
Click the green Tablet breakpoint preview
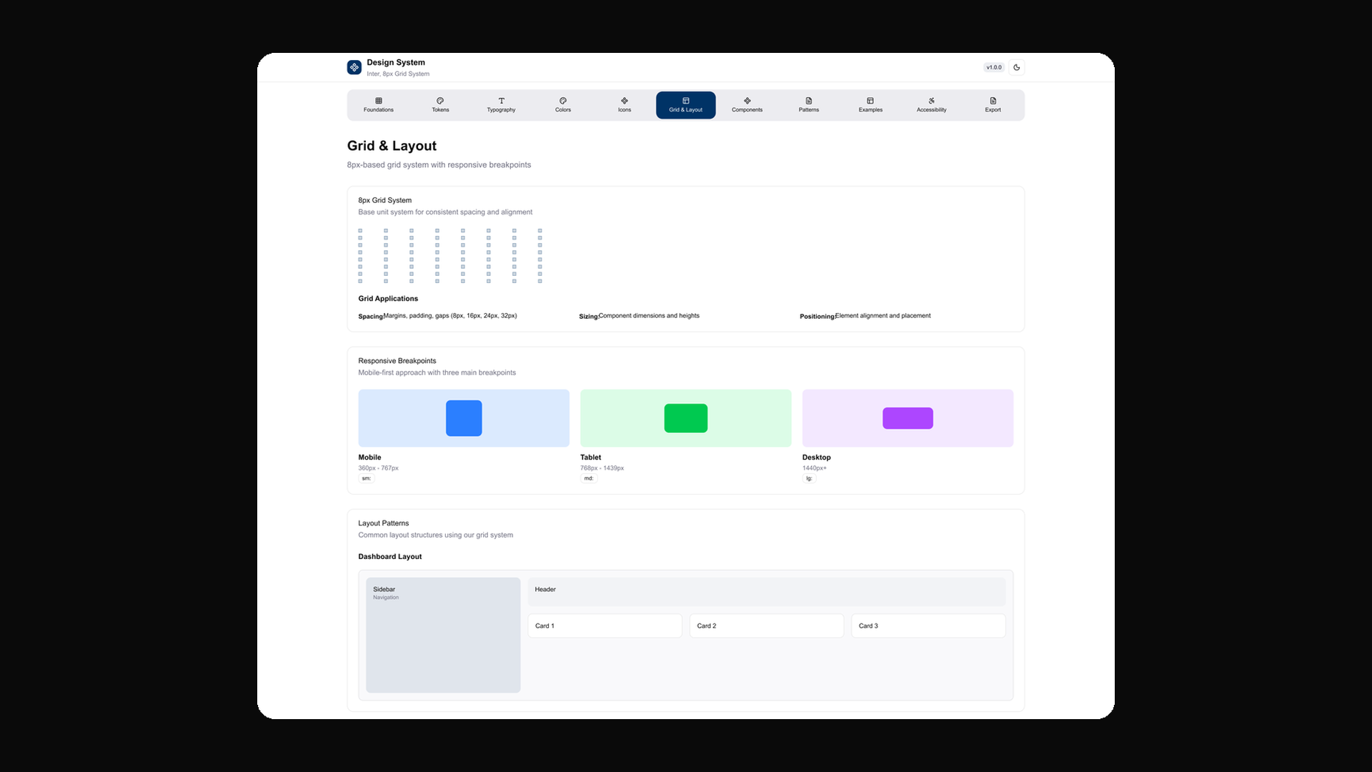(x=686, y=418)
